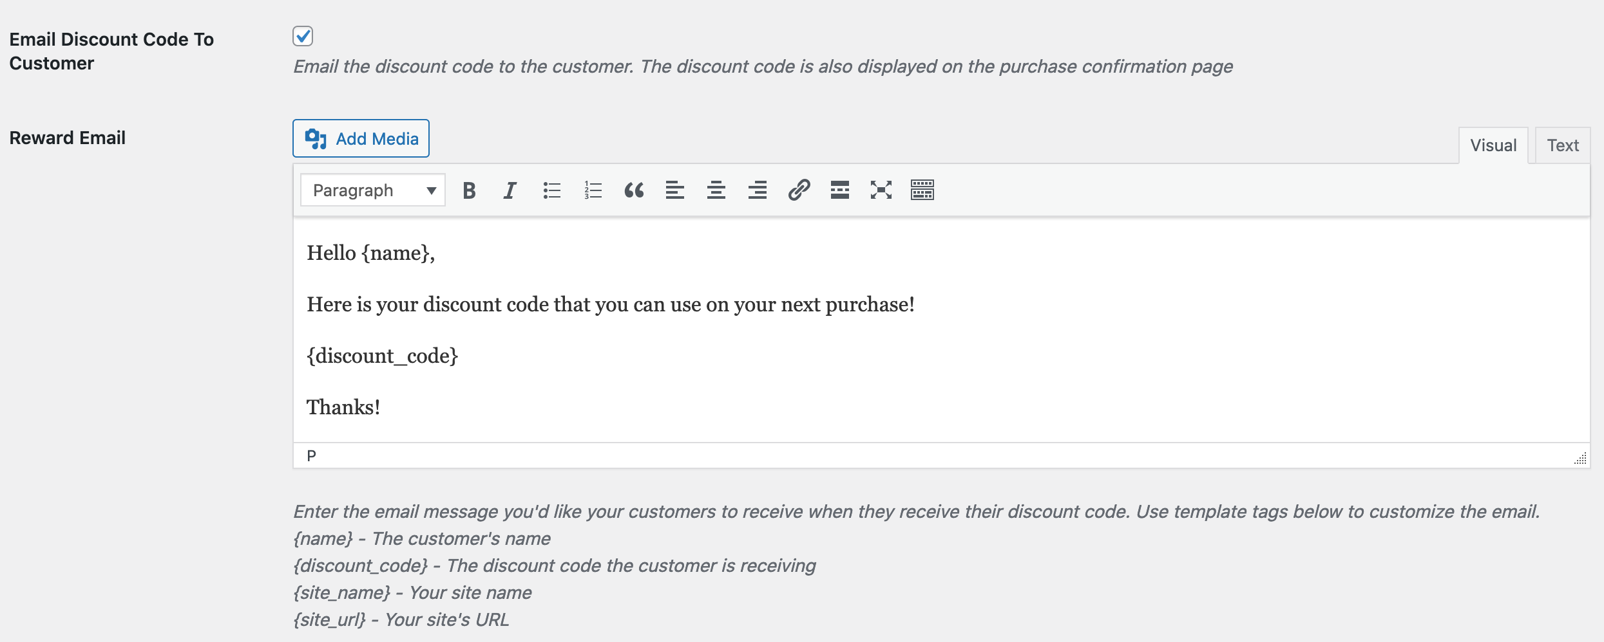This screenshot has height=642, width=1604.
Task: Center align the text
Action: pos(716,190)
